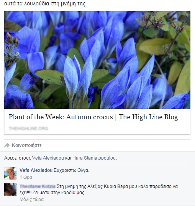Click the Μόλις τώρα timestamp
The width and height of the screenshot is (195, 206).
pyautogui.click(x=32, y=199)
